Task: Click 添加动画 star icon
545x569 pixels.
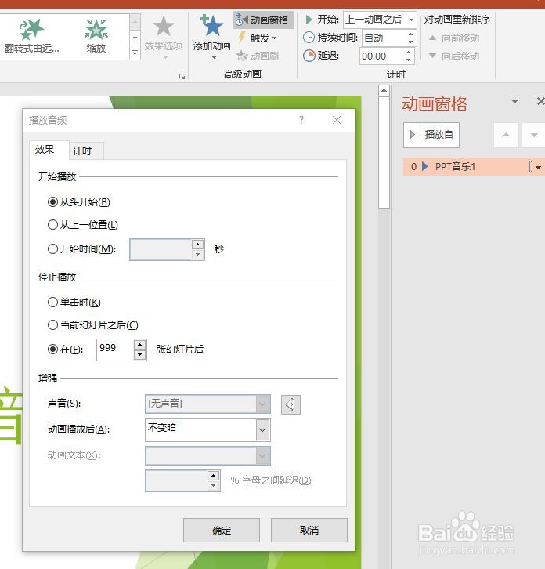Action: [x=211, y=26]
